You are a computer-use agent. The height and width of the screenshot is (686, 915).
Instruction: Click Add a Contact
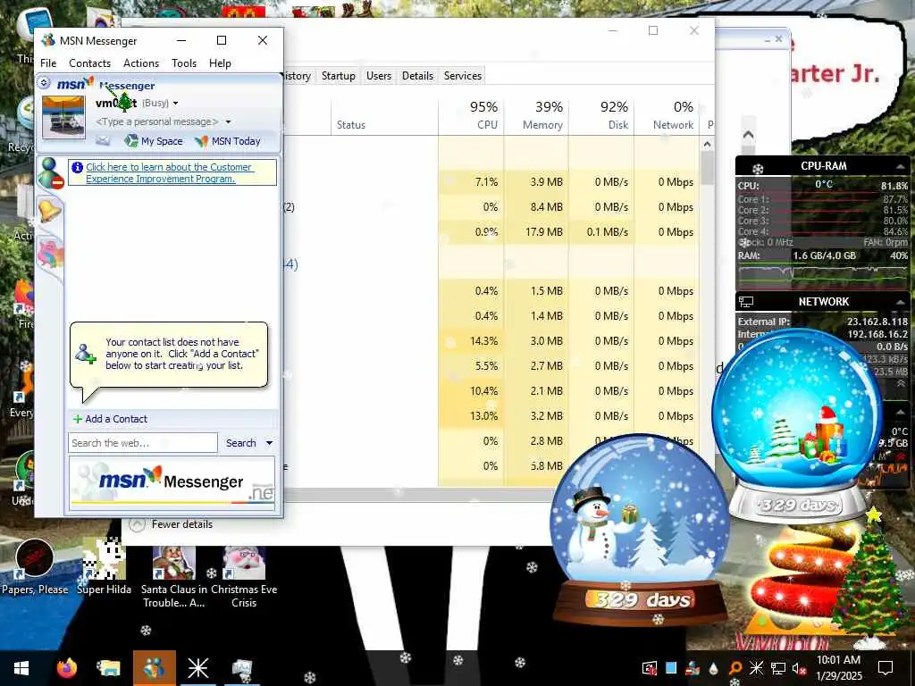pos(110,419)
